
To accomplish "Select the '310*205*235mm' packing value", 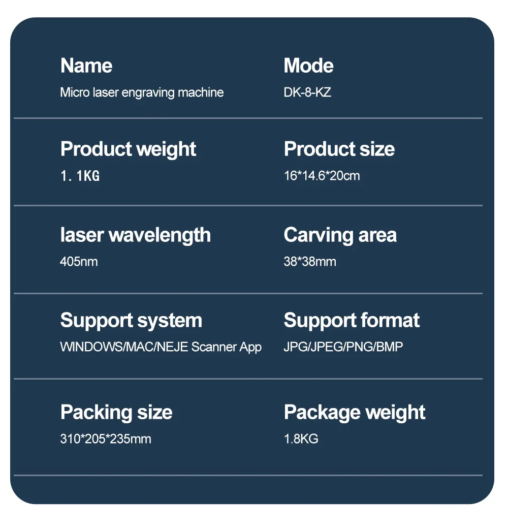I will tap(106, 439).
